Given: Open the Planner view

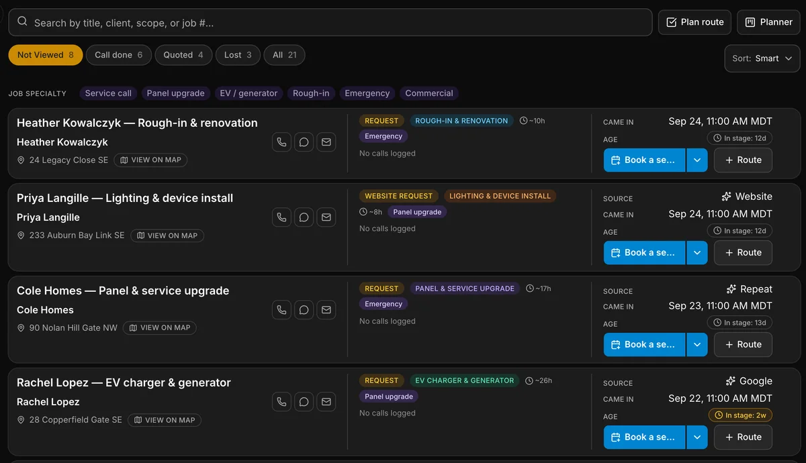Looking at the screenshot, I should pyautogui.click(x=768, y=22).
